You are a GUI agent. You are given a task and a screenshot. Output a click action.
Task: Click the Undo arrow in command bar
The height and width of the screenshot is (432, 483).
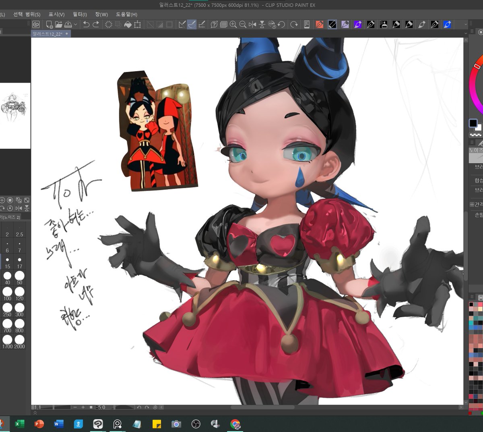pyautogui.click(x=86, y=25)
